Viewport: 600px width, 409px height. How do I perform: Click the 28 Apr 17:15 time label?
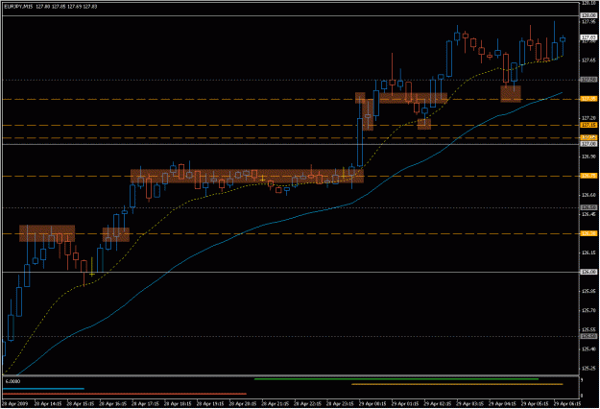145,403
